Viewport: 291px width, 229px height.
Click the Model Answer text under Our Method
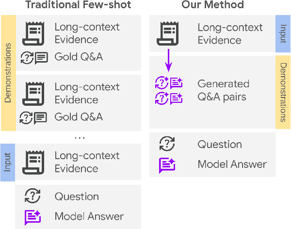click(232, 164)
